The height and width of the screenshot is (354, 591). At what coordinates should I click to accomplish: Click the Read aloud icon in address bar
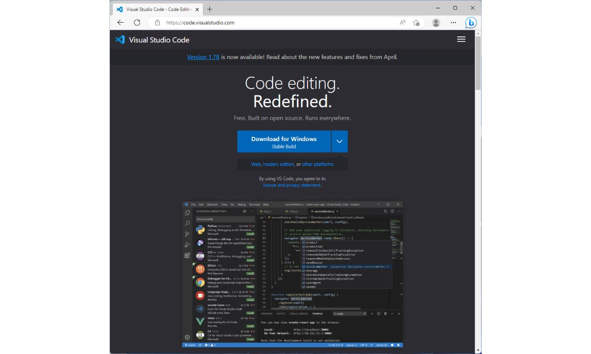(403, 23)
